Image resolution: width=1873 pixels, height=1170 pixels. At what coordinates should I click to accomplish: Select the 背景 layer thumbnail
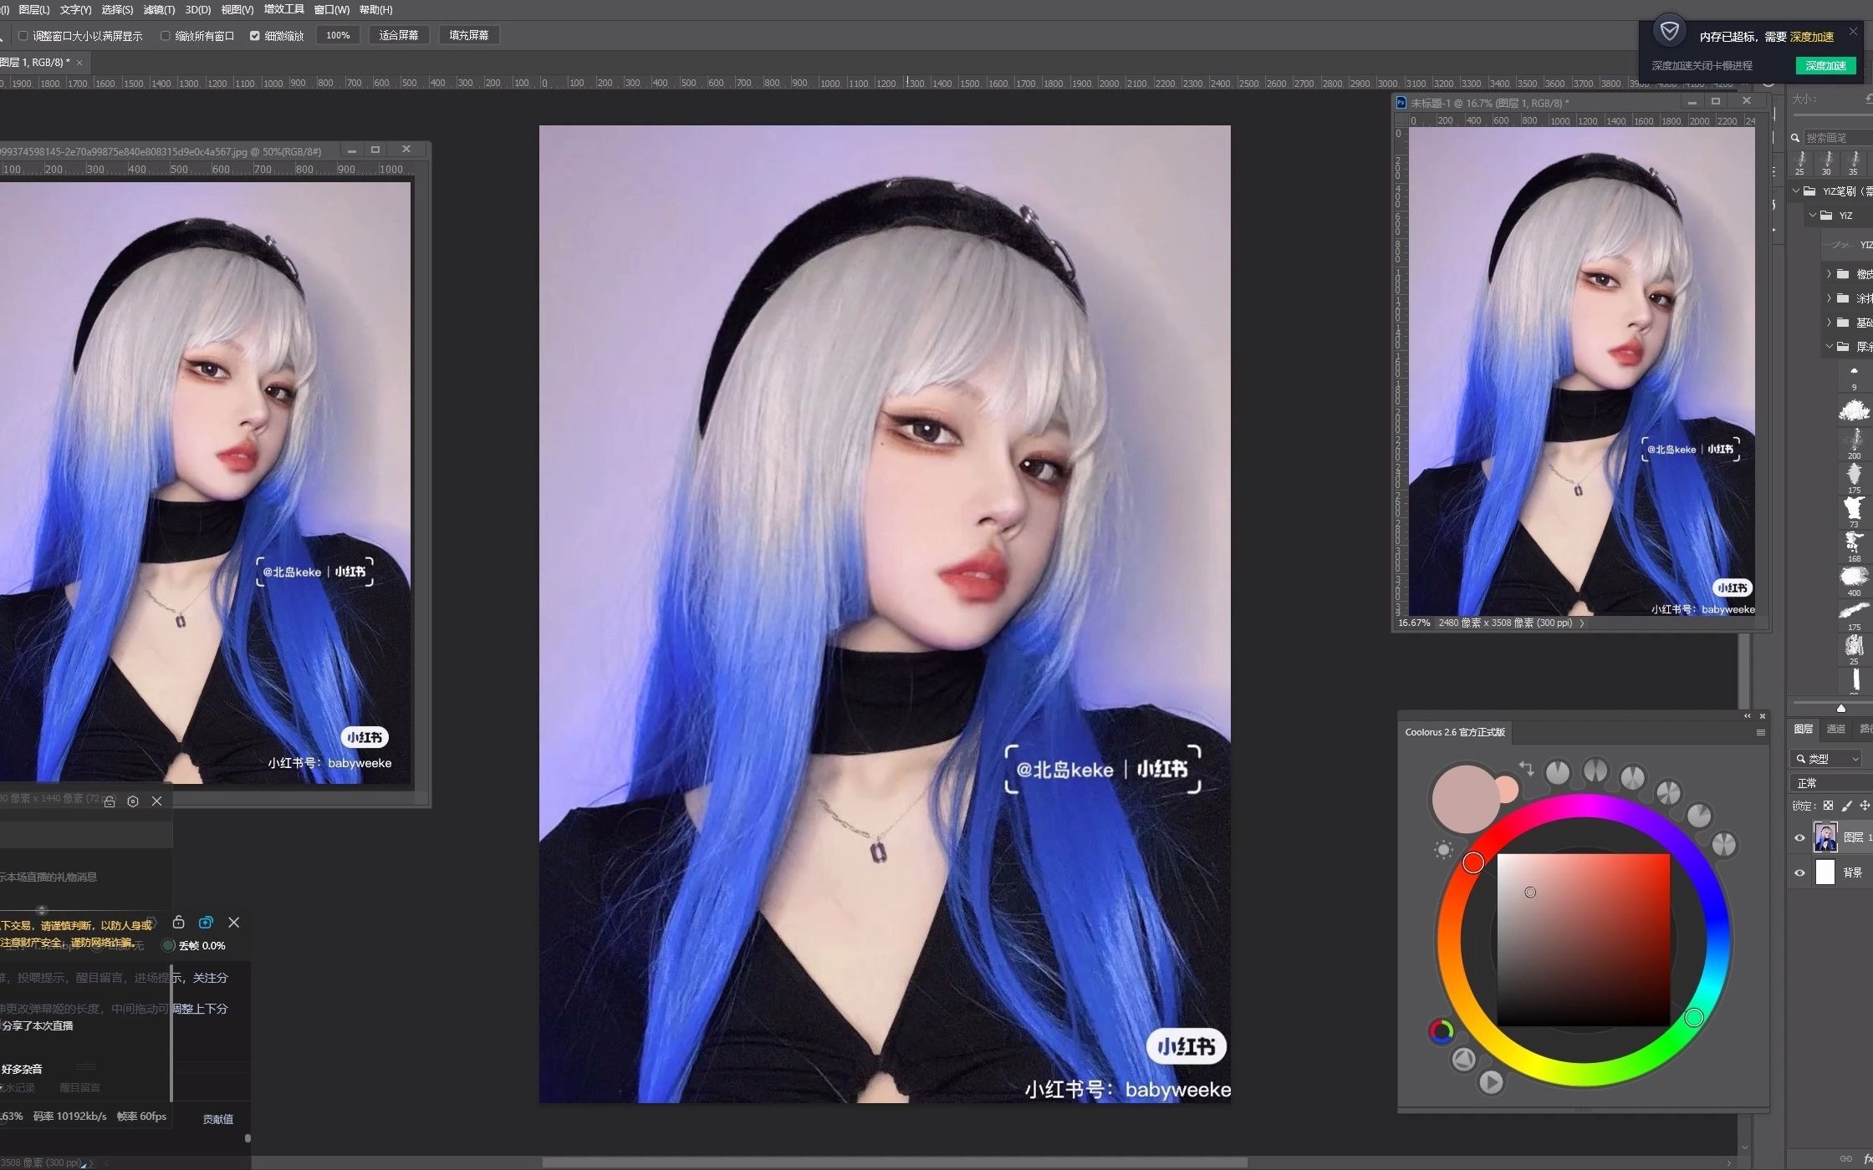[x=1825, y=872]
